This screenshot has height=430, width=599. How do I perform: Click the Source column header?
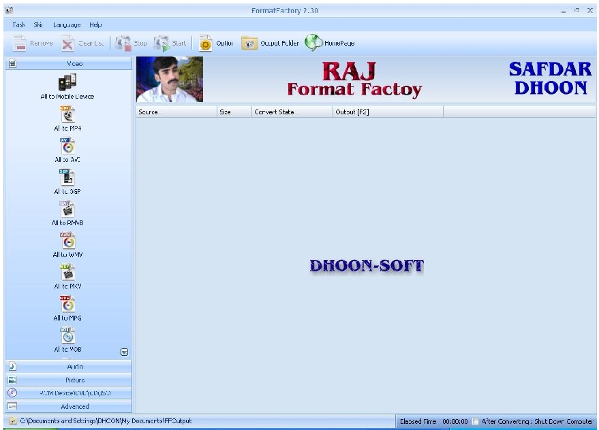tap(176, 112)
